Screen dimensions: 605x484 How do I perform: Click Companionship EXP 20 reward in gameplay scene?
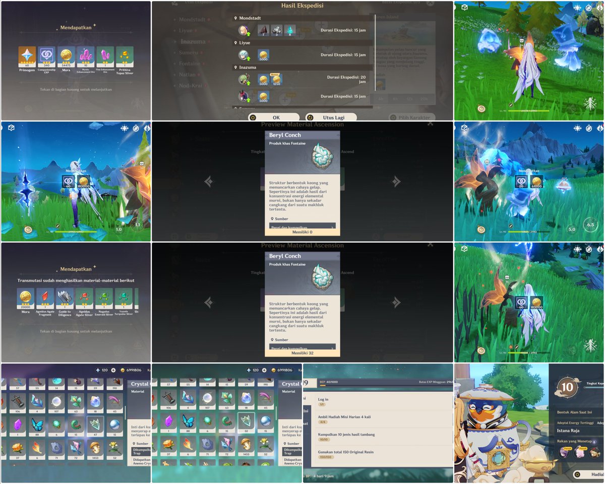[x=521, y=183]
